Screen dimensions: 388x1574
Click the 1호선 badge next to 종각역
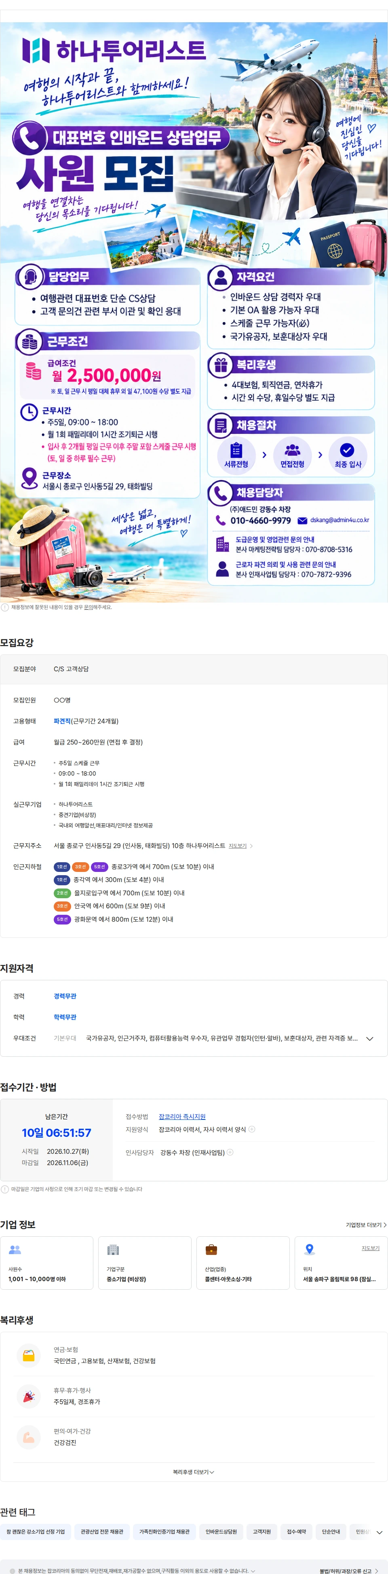click(62, 880)
